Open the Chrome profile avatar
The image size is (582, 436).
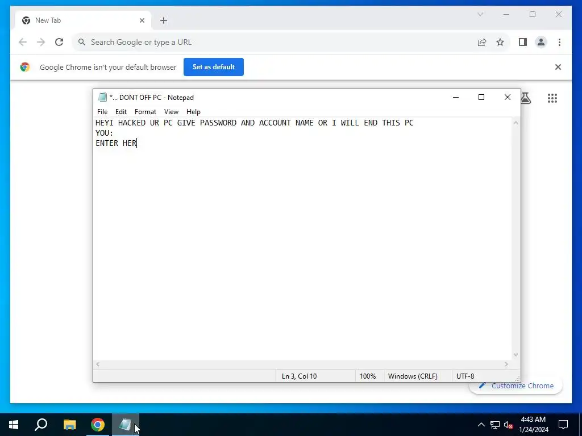pos(541,42)
